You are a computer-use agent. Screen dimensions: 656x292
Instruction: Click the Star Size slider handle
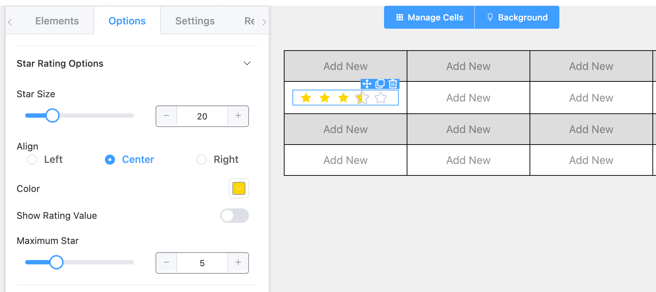(x=53, y=116)
